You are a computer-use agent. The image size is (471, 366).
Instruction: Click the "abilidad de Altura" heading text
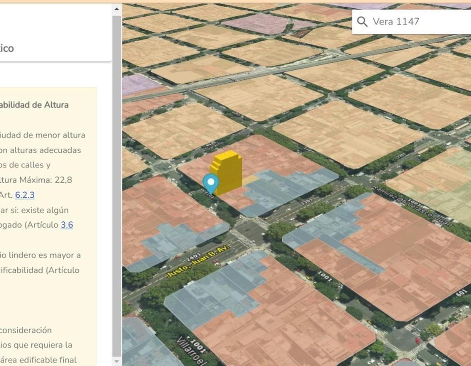(34, 105)
